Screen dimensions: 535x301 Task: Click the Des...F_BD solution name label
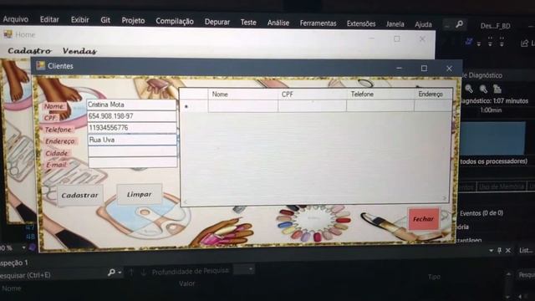point(496,26)
